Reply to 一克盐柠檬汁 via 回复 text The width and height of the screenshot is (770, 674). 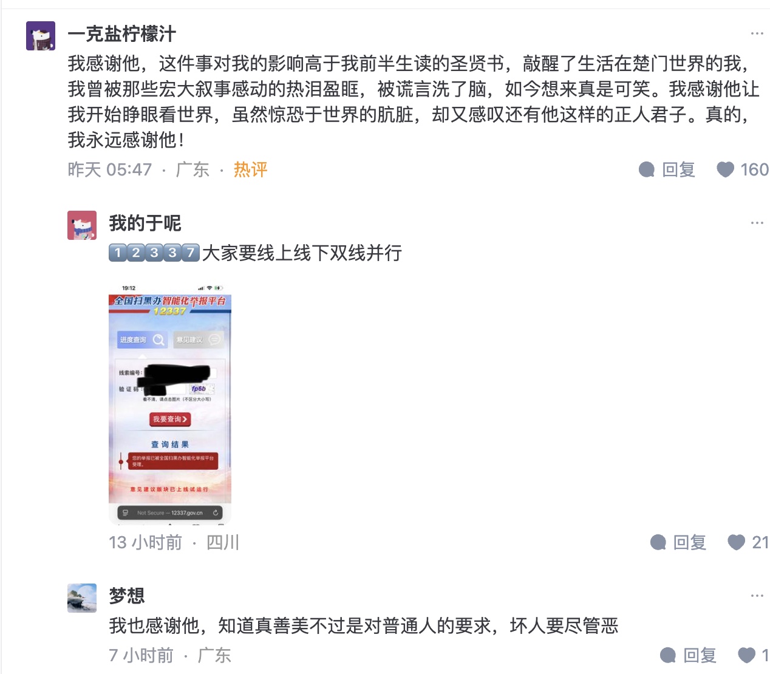pos(679,169)
